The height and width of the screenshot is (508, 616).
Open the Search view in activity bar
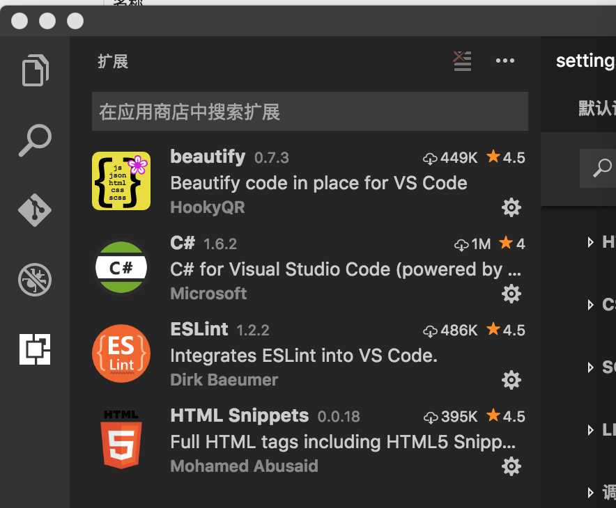pyautogui.click(x=35, y=140)
